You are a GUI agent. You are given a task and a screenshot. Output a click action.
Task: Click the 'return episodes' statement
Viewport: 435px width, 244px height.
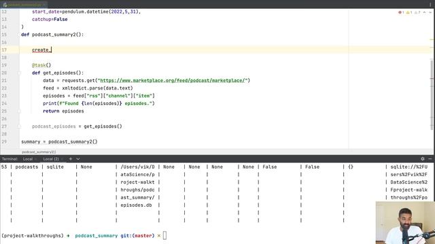tap(63, 111)
